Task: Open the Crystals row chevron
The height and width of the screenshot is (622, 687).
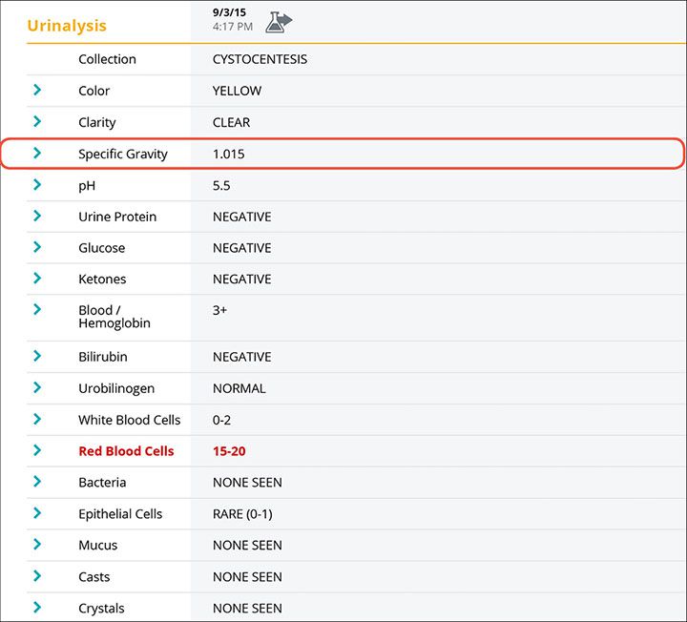Action: [x=37, y=608]
